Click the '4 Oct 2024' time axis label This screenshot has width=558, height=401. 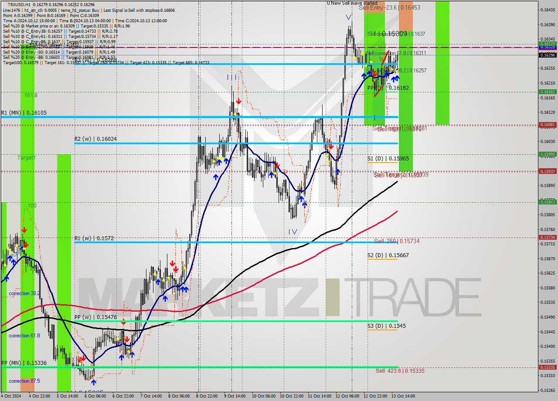(11, 396)
